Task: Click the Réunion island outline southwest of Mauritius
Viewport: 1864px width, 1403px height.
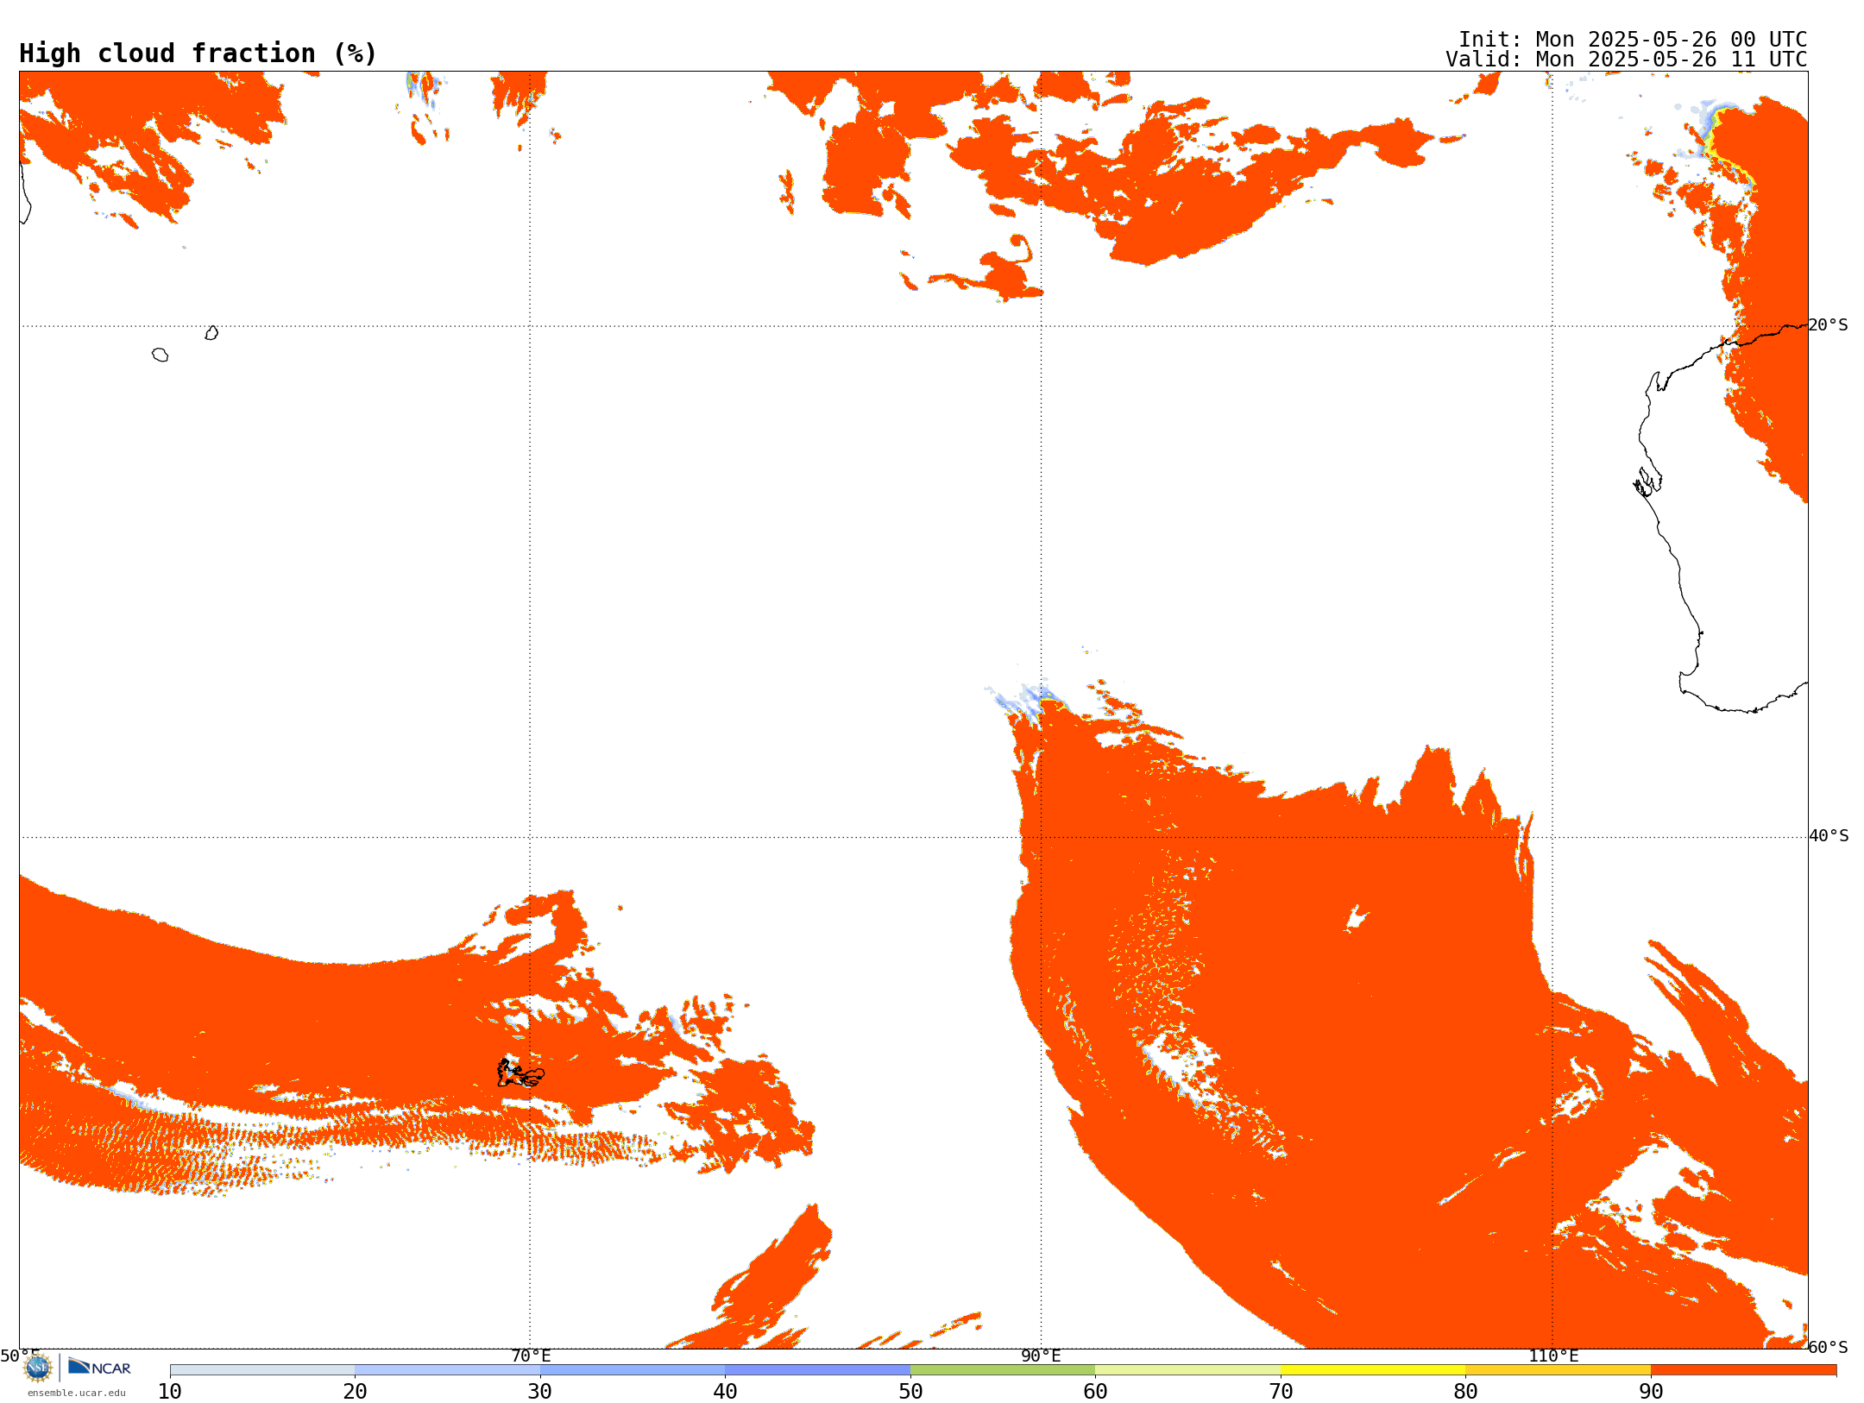Action: click(x=160, y=355)
